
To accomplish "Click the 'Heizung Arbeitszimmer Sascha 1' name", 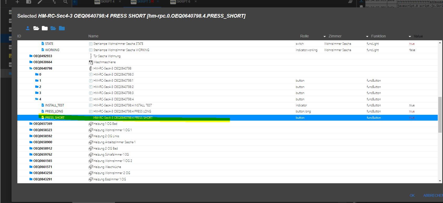I will tap(114, 142).
